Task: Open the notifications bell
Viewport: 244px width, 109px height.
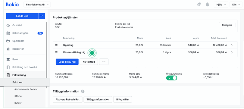Action: [207, 5]
